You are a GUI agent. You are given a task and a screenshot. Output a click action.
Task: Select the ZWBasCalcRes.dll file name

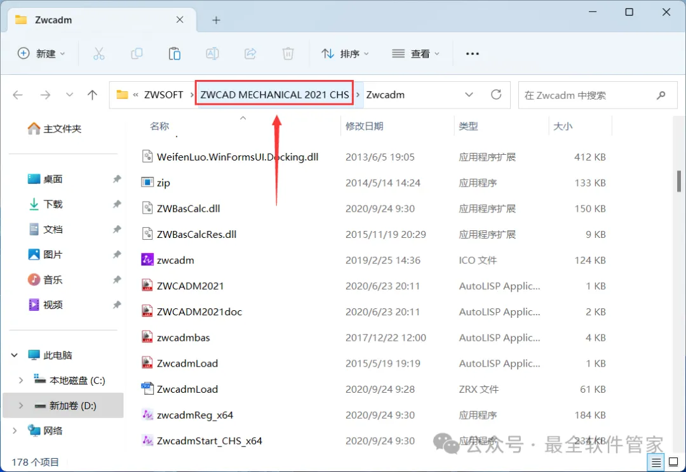tap(196, 234)
